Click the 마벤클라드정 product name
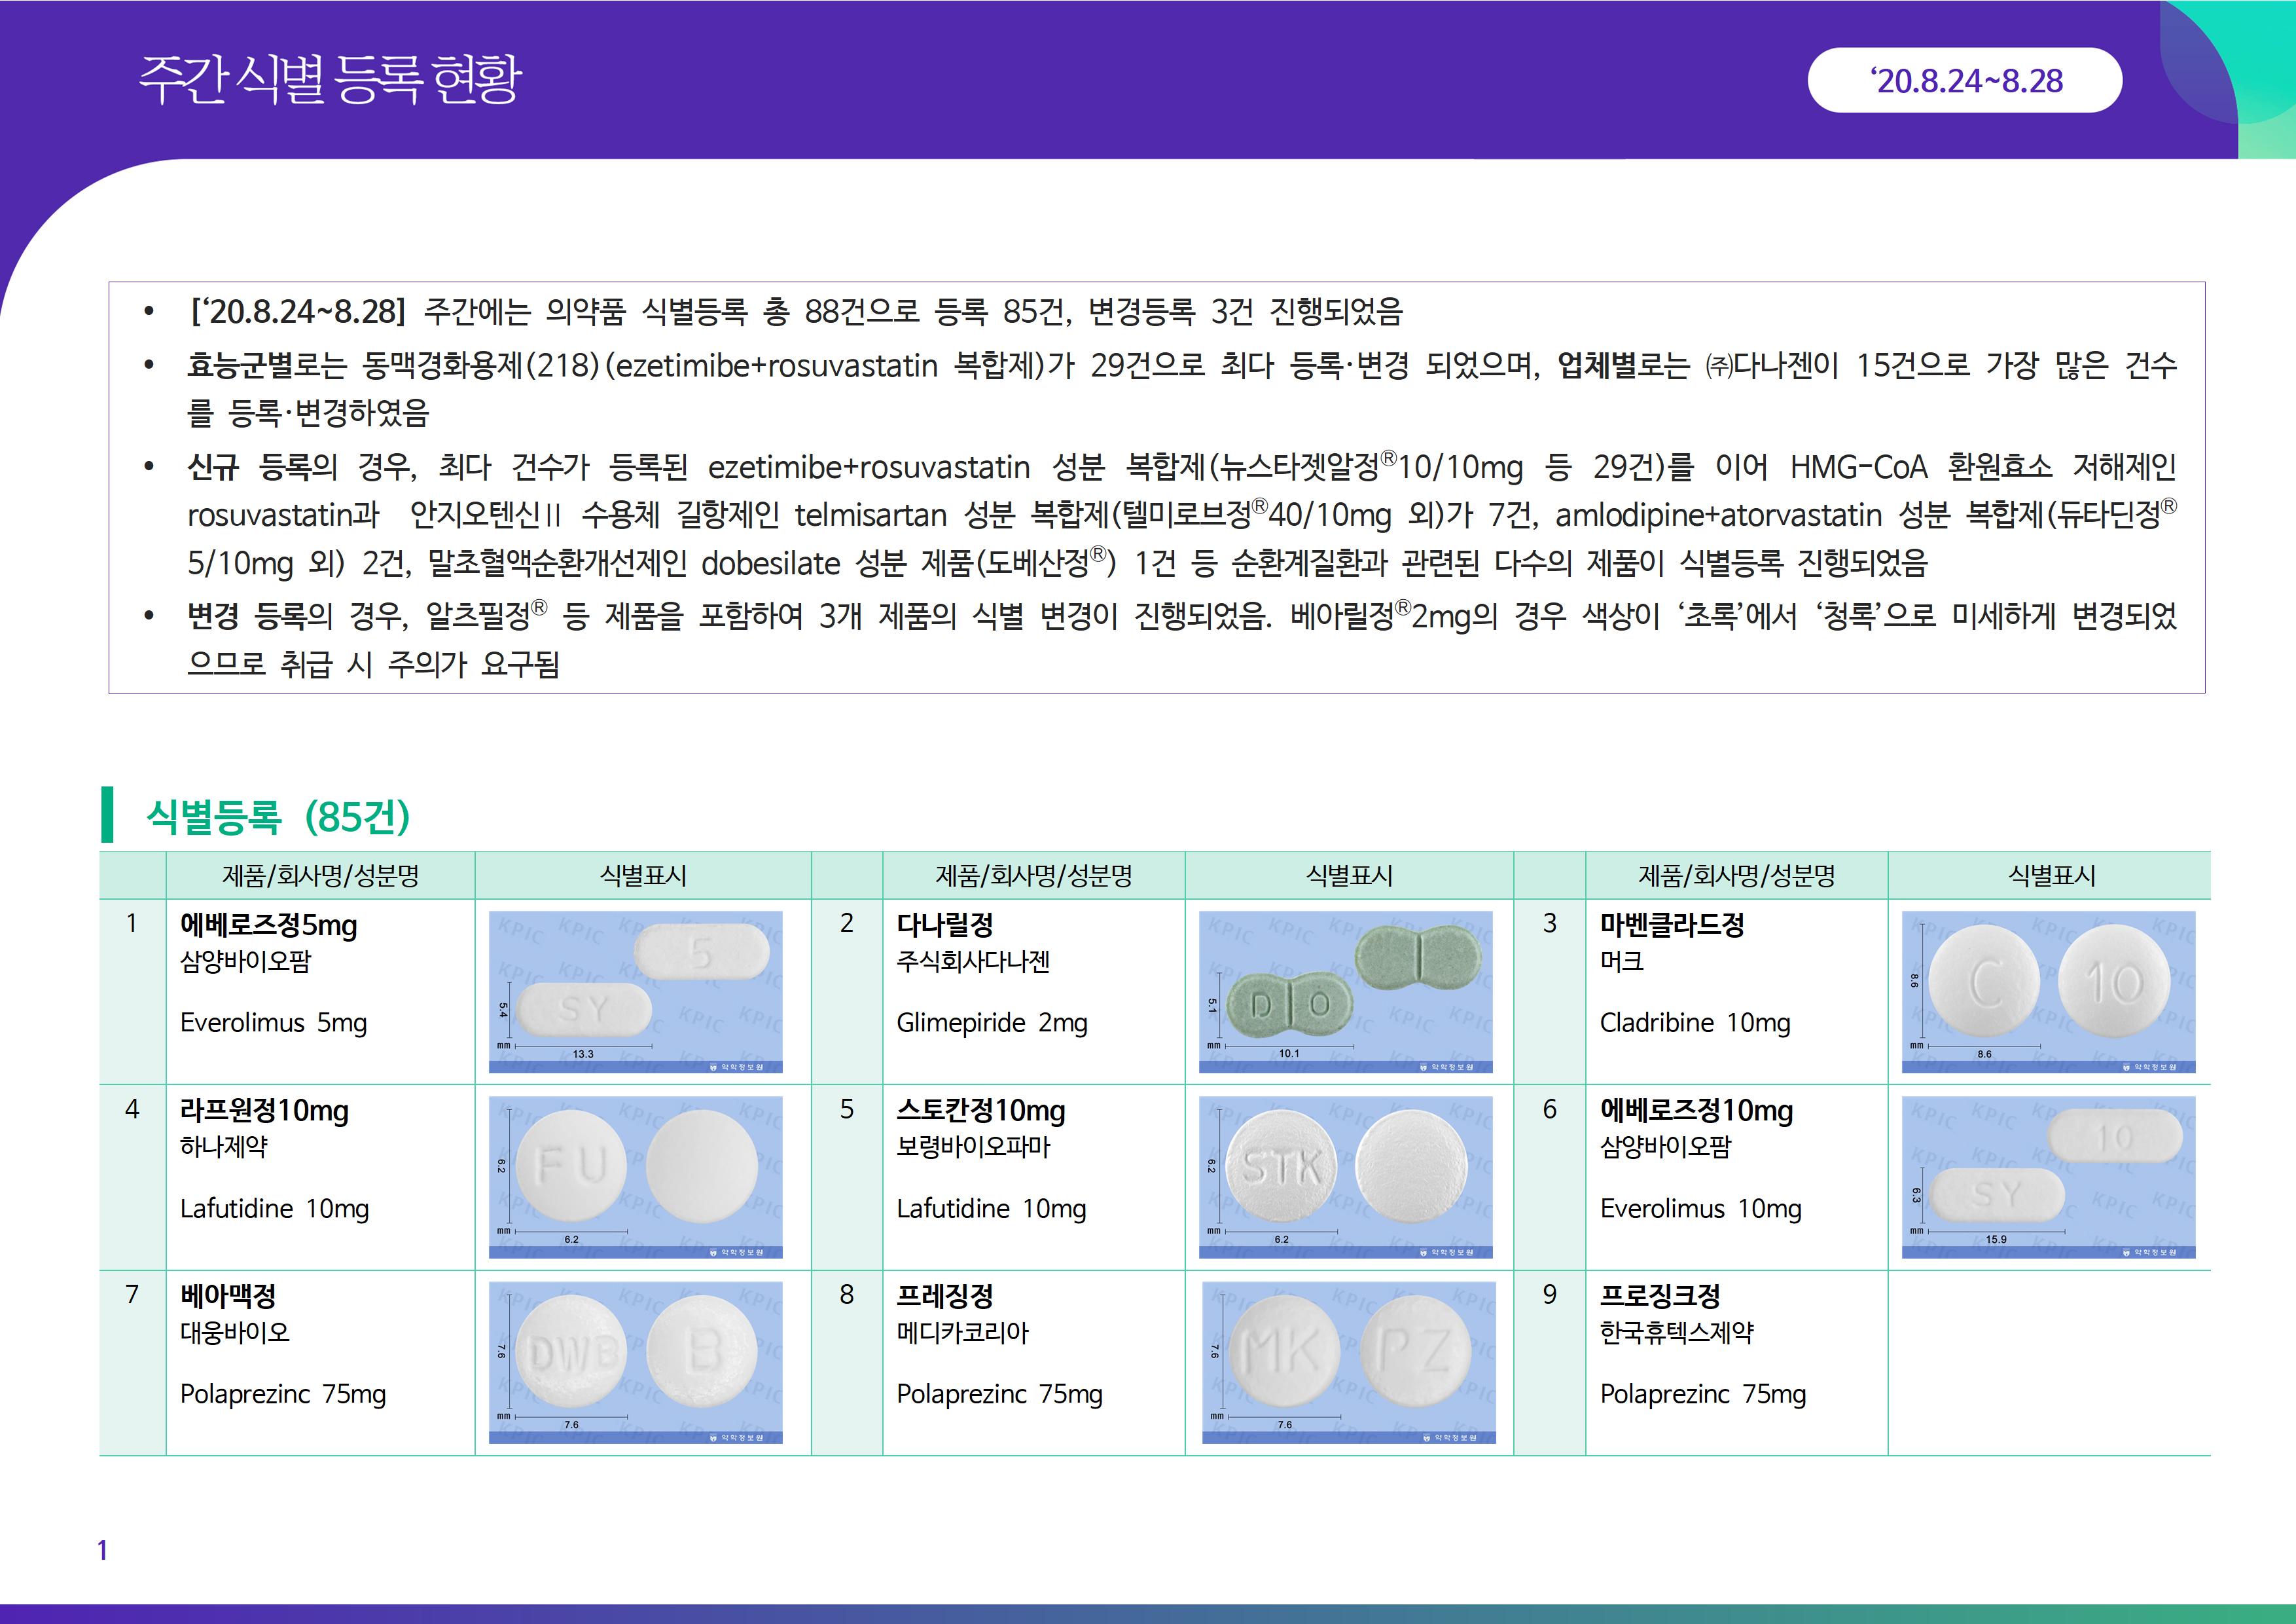 click(x=1671, y=925)
